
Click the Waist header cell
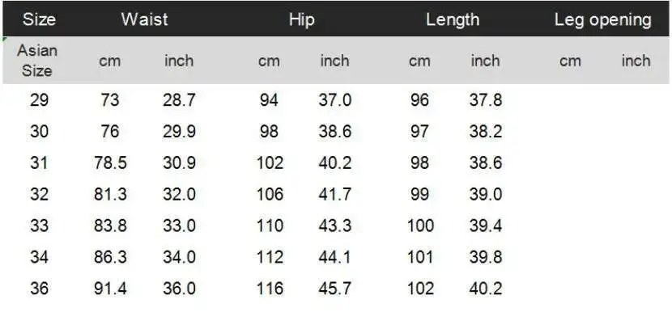144,19
